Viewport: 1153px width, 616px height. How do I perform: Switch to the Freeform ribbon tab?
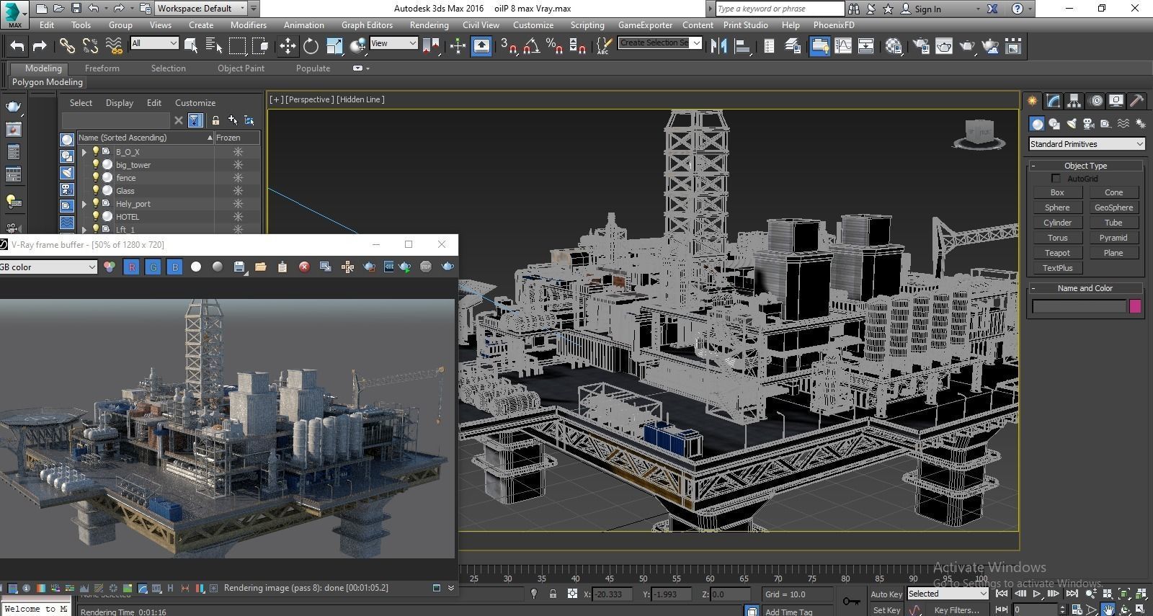(102, 68)
